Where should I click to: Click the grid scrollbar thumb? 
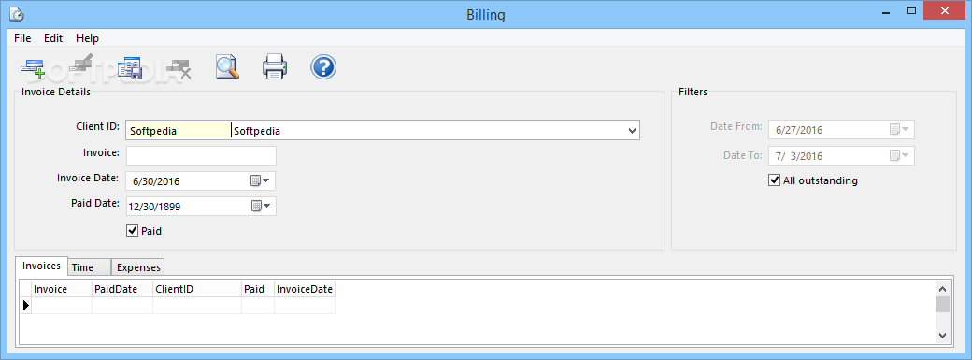[942, 304]
